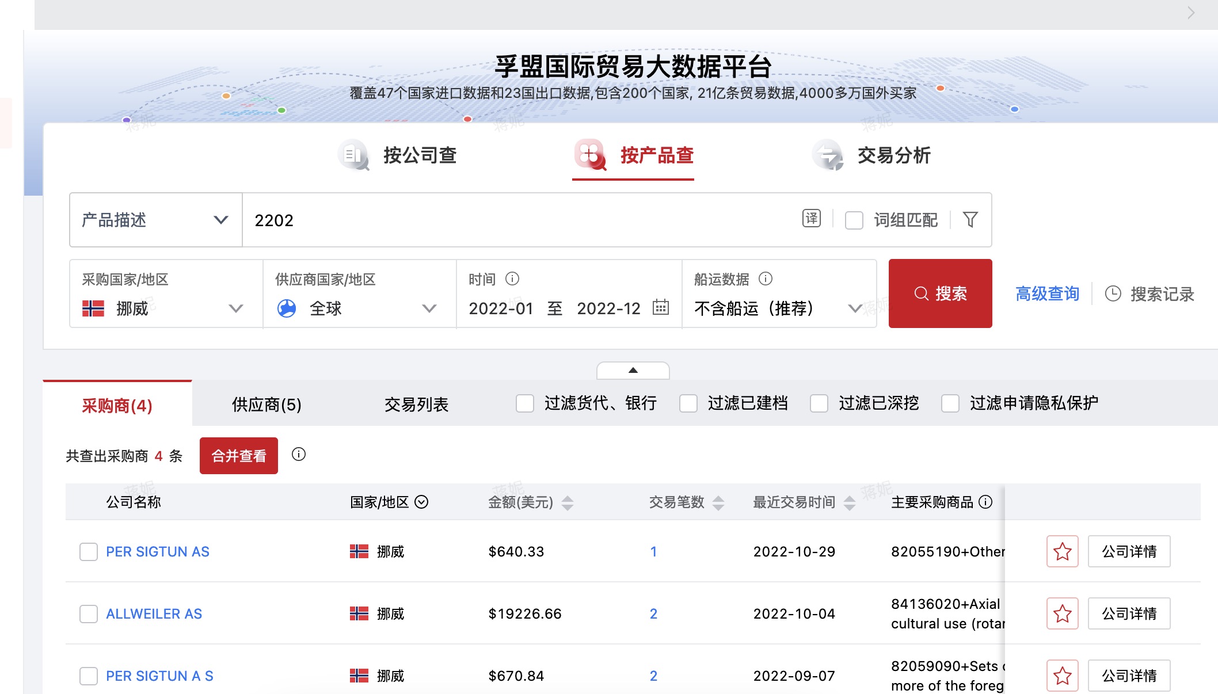Click inside the product description input showing 2202
This screenshot has height=694, width=1218.
click(x=403, y=220)
